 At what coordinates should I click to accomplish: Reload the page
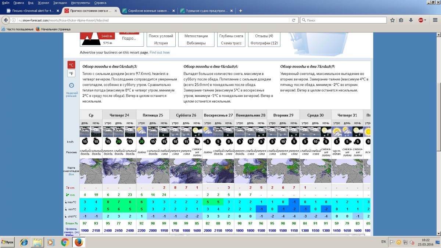click(x=294, y=21)
